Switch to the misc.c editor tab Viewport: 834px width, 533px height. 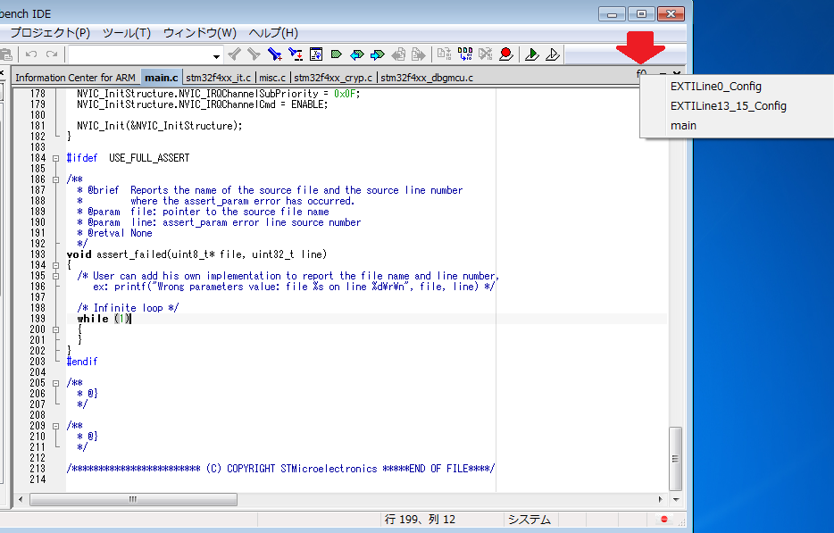click(273, 78)
